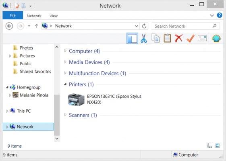Click the navigation pane scrollbar thumb
Screen dimensions: 226x161
[x=57, y=115]
